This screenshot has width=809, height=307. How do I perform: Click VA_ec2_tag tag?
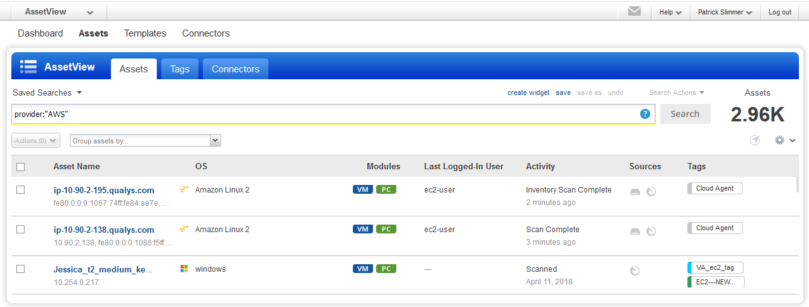pyautogui.click(x=716, y=267)
